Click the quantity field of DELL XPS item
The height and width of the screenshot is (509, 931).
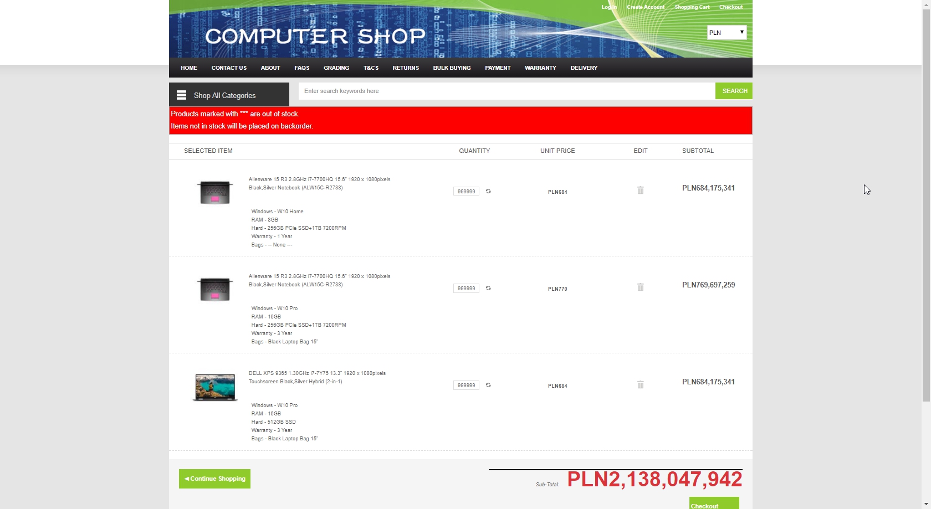coord(466,385)
